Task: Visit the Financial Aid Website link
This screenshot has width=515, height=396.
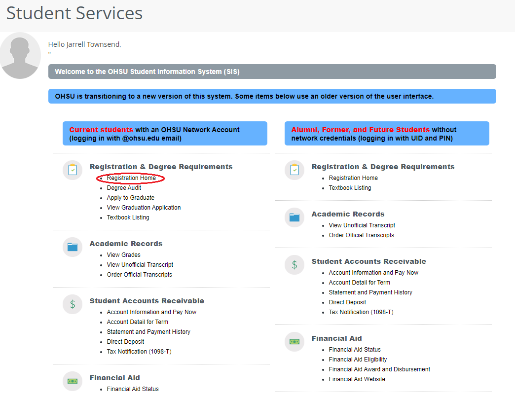Action: point(357,379)
